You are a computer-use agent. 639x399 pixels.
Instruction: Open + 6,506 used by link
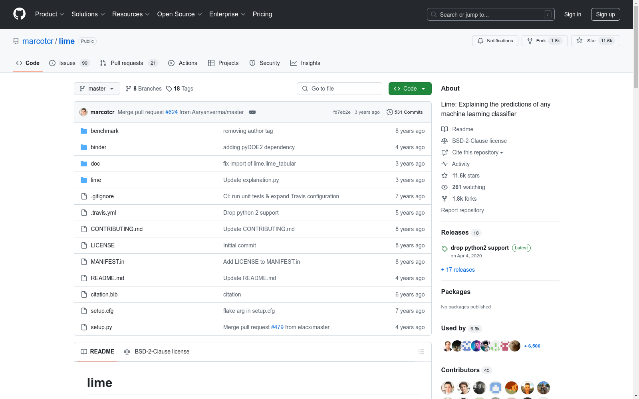(532, 346)
